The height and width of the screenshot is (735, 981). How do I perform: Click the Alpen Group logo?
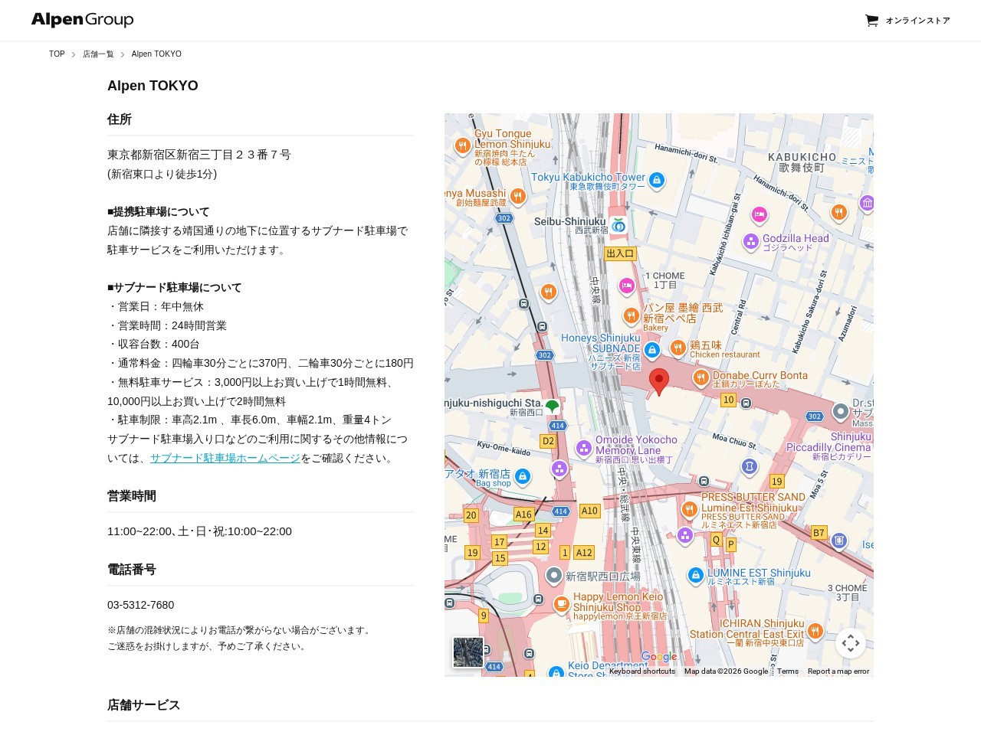81,20
